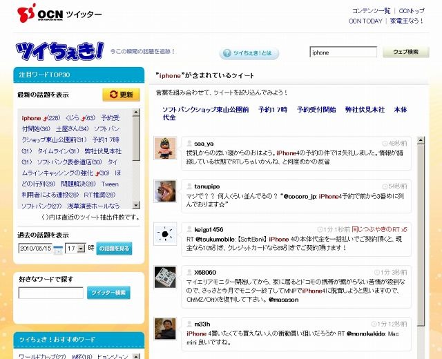
Task: Click clock icon beside 48秒前
Action: point(385,144)
